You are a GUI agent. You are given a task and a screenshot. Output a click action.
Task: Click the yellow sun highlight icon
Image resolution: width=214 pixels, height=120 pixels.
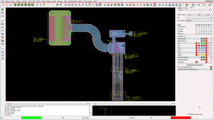tap(141, 5)
